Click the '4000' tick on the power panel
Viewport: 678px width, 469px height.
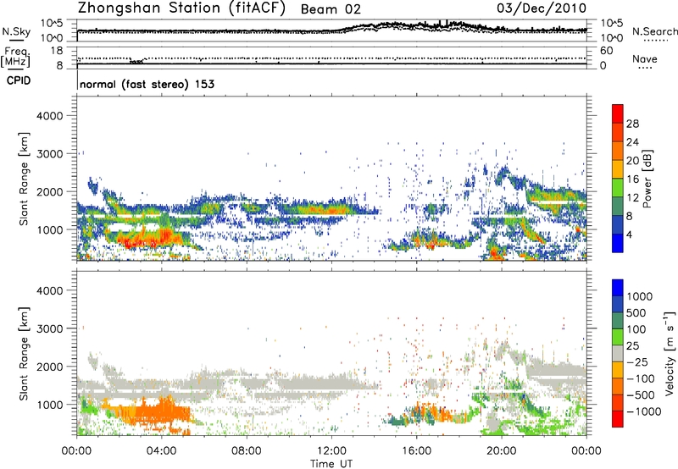(x=49, y=116)
